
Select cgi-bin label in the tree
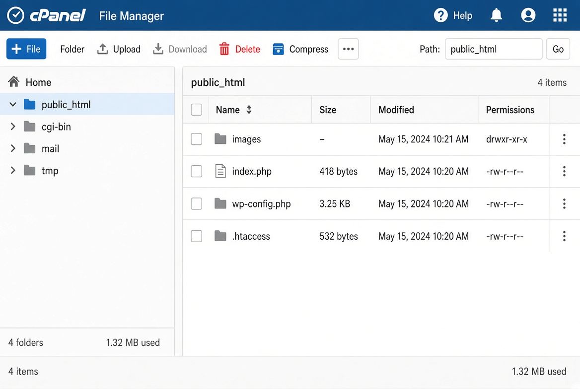[56, 127]
